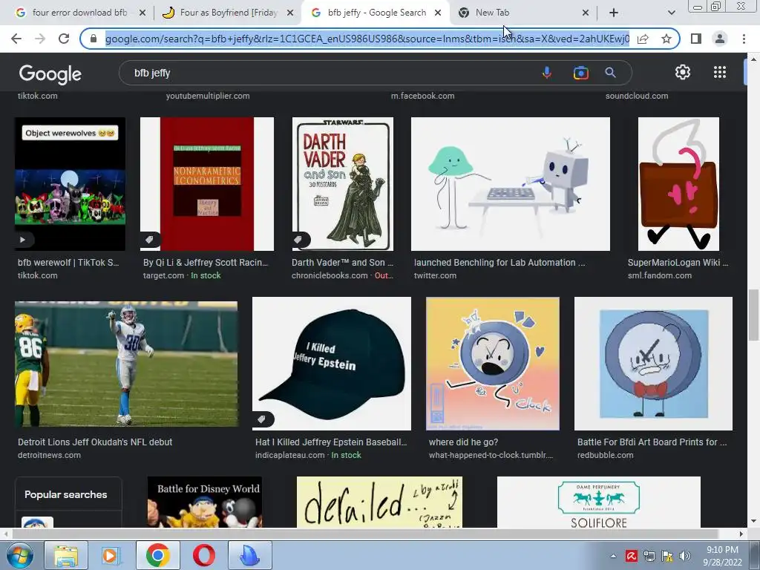760x570 pixels.
Task: Open Chrome three-dot menu
Action: [744, 39]
